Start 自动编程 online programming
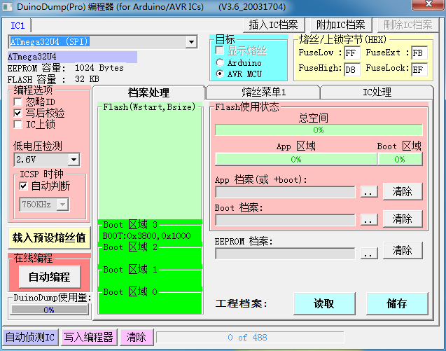This screenshot has width=446, height=351. (50, 277)
